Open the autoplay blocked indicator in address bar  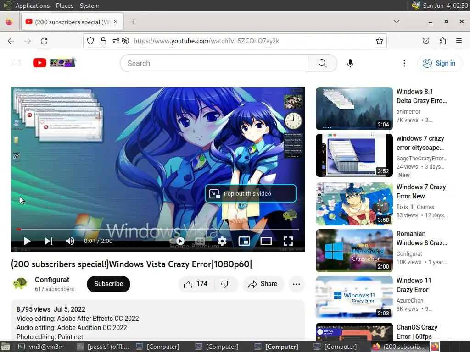point(126,41)
